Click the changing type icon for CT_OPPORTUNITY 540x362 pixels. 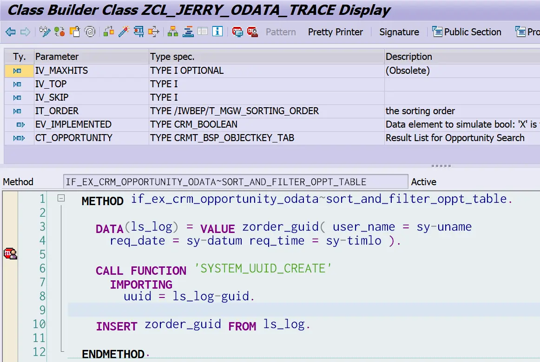tap(19, 138)
